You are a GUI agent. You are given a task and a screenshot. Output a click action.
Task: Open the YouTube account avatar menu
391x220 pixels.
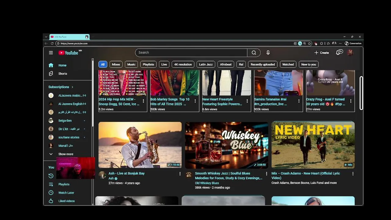350,53
